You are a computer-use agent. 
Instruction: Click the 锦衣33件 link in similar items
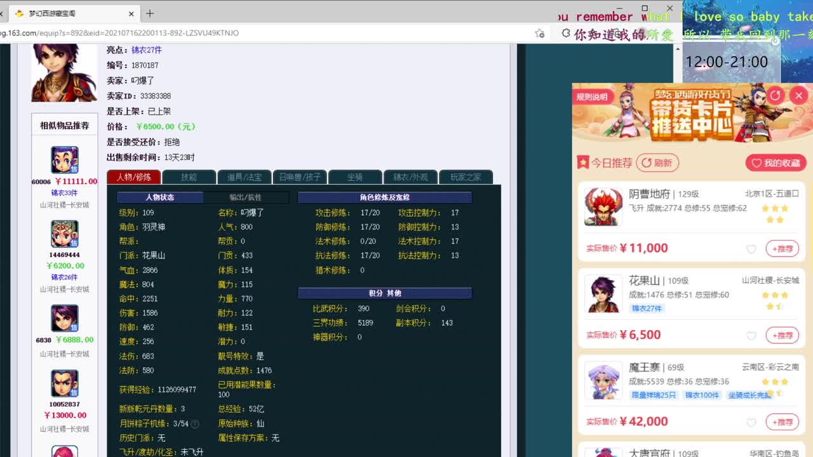click(x=64, y=193)
